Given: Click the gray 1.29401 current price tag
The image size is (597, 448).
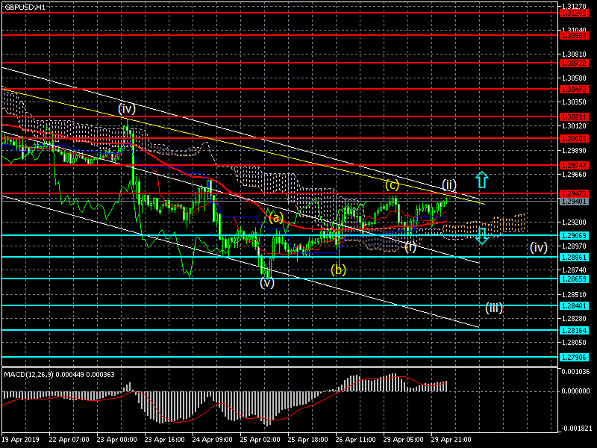Looking at the screenshot, I should (575, 201).
